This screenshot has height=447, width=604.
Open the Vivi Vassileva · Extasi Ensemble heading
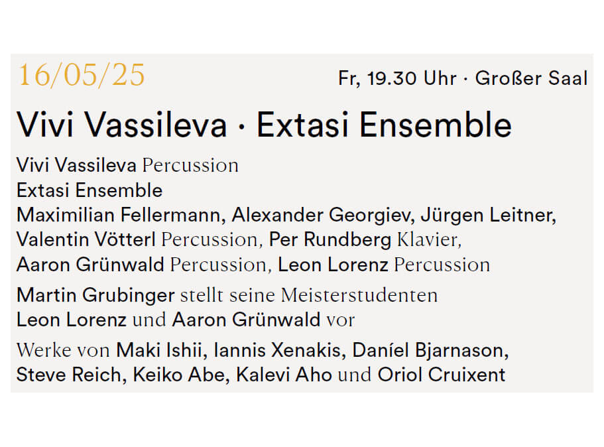pos(265,125)
